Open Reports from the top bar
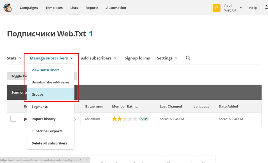This screenshot has height=163, width=268. tap(92, 8)
